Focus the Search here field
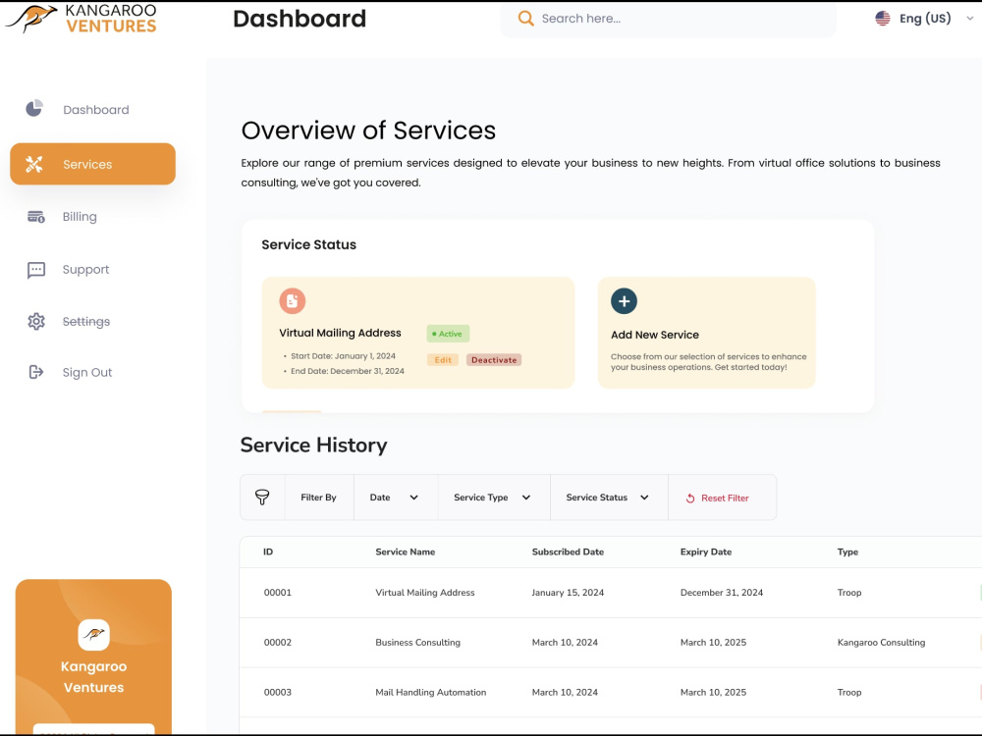Image resolution: width=982 pixels, height=736 pixels. tap(668, 19)
